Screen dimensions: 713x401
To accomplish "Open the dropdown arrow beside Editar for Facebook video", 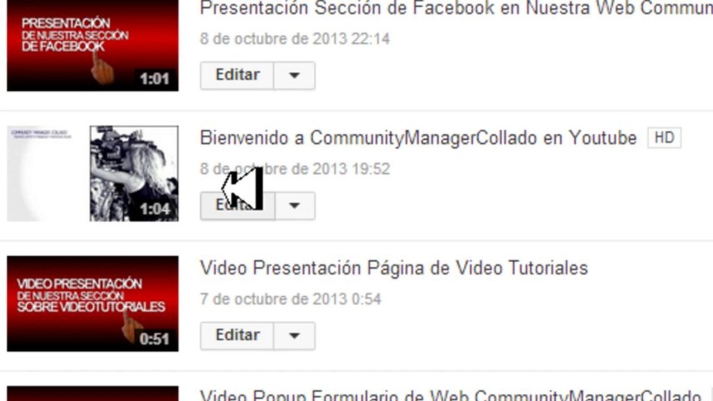I will [x=294, y=75].
